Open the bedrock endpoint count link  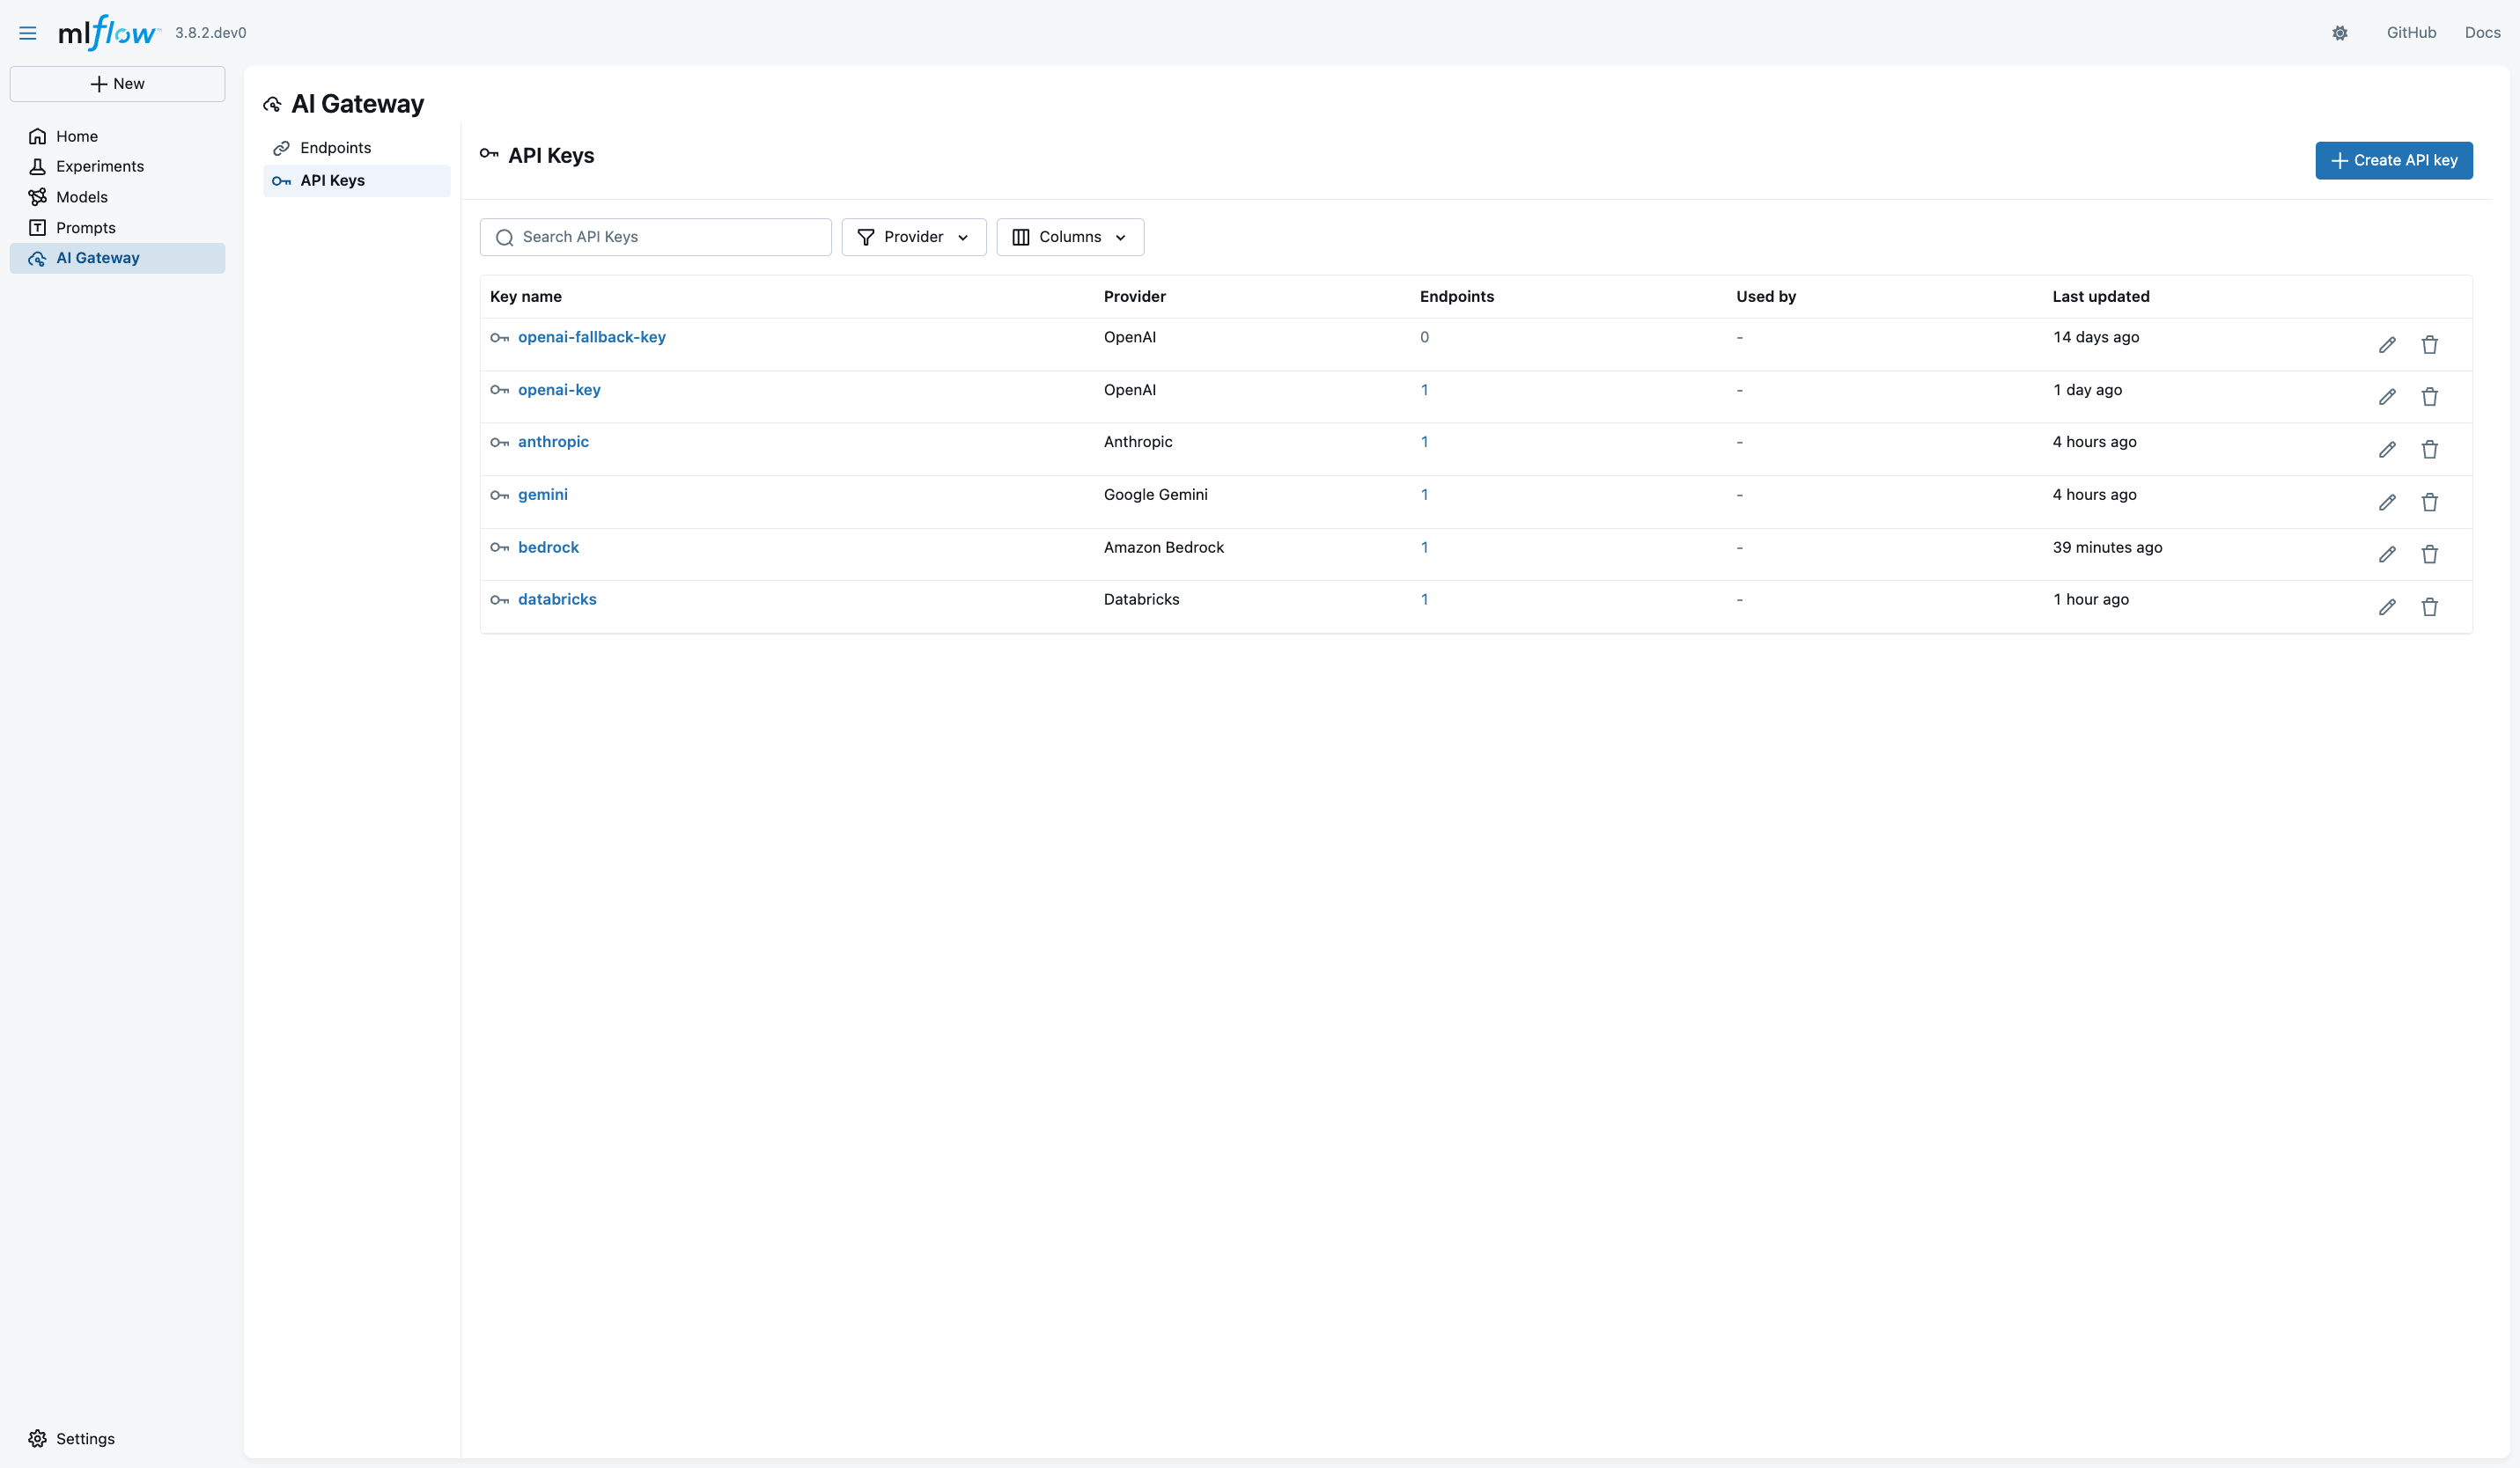(1424, 547)
